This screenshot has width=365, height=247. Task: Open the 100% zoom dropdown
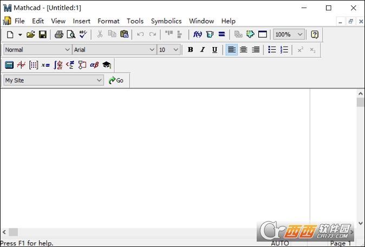click(x=289, y=35)
